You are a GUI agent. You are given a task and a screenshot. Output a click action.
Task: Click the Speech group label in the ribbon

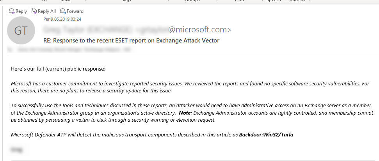click(274, 1)
